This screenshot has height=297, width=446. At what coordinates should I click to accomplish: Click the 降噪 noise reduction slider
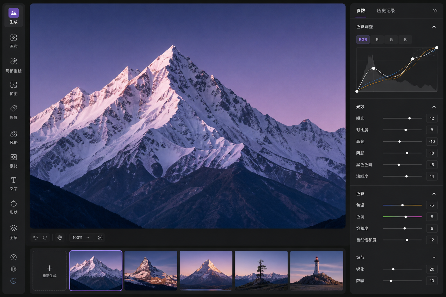pos(402,281)
